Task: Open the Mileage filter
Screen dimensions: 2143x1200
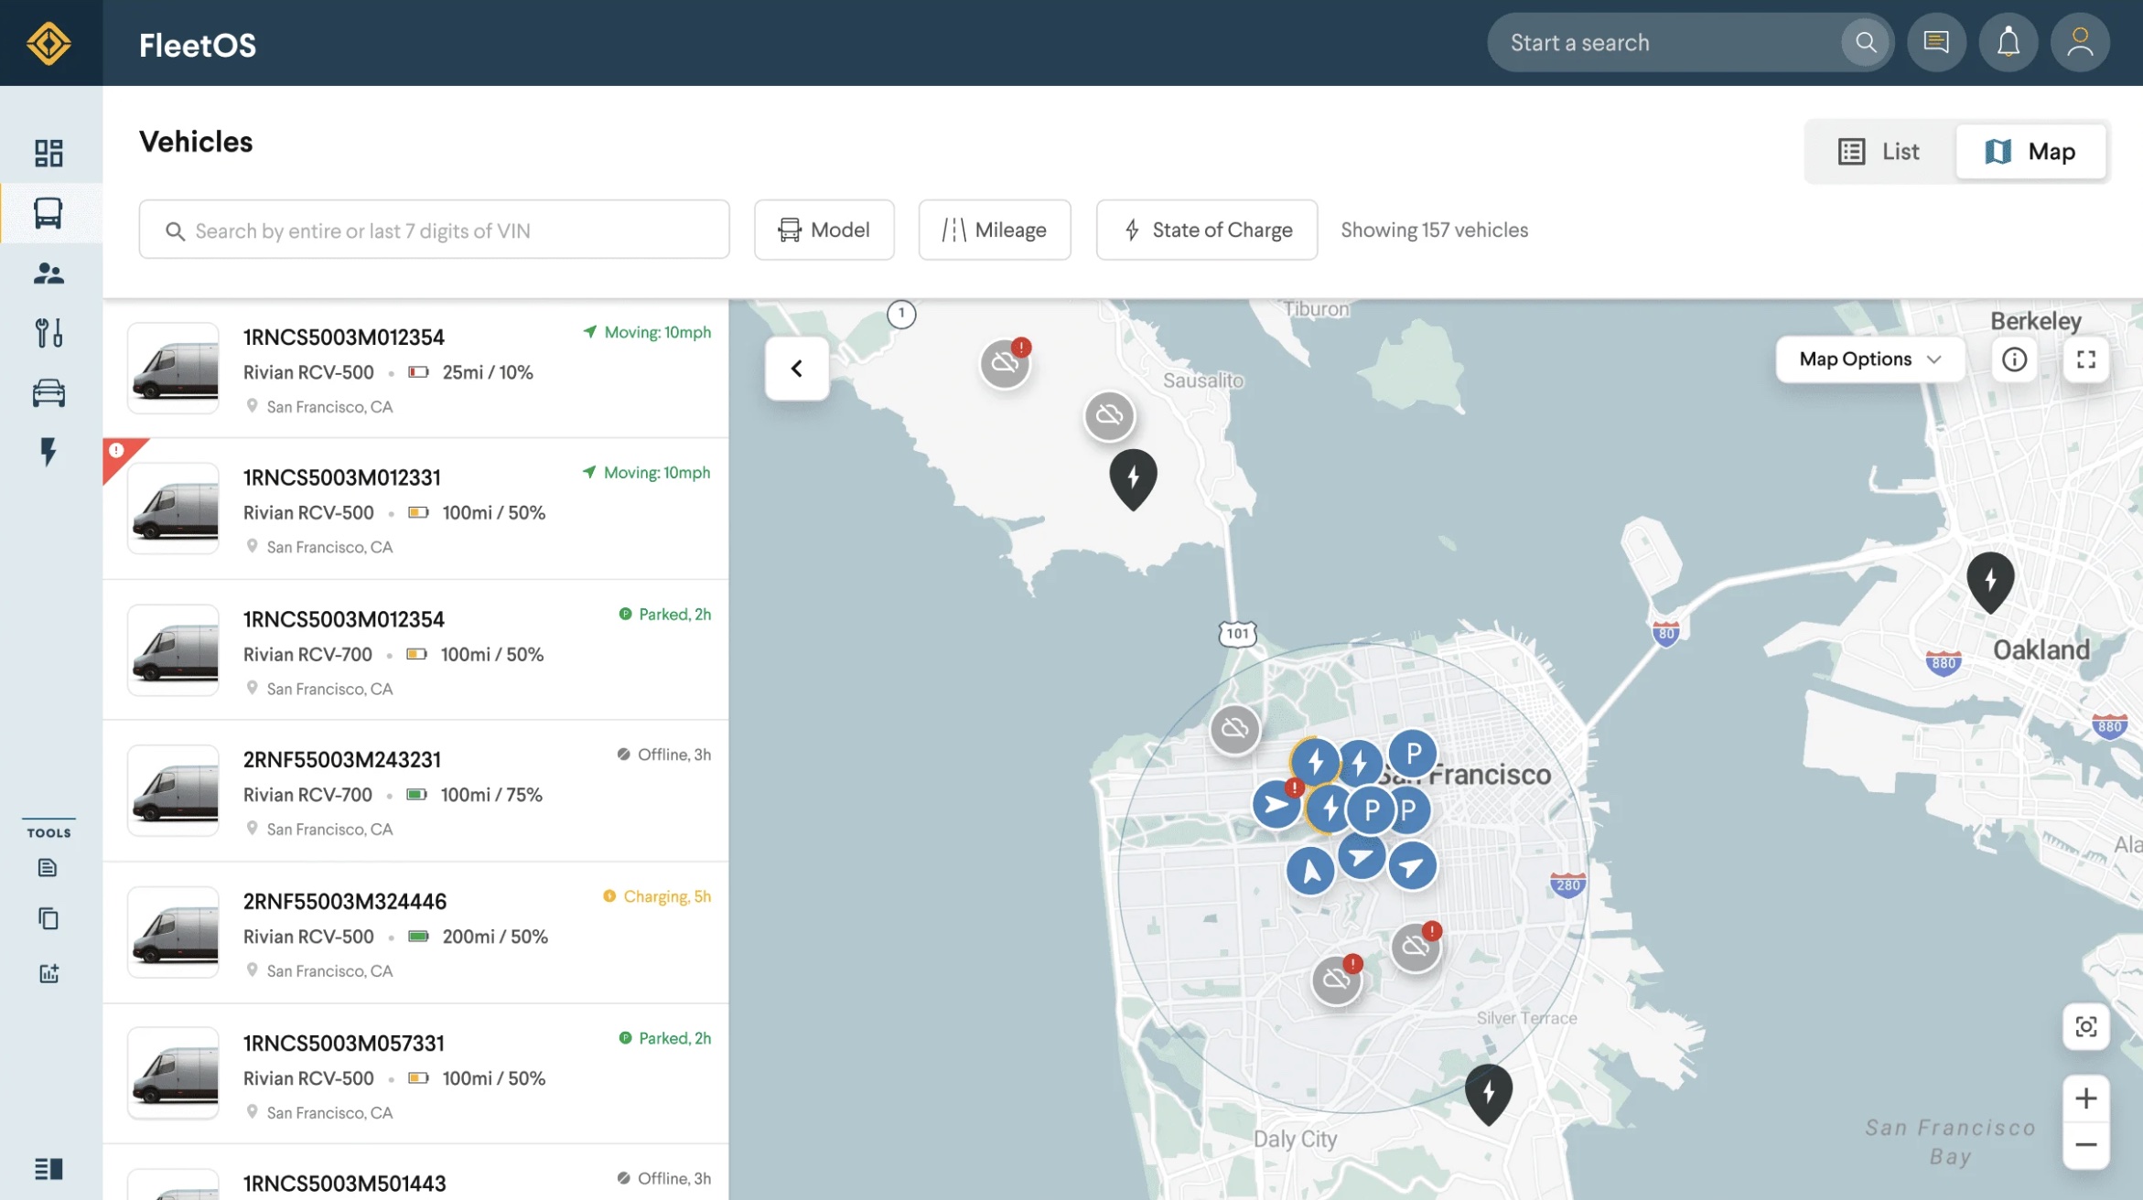Action: [x=995, y=230]
